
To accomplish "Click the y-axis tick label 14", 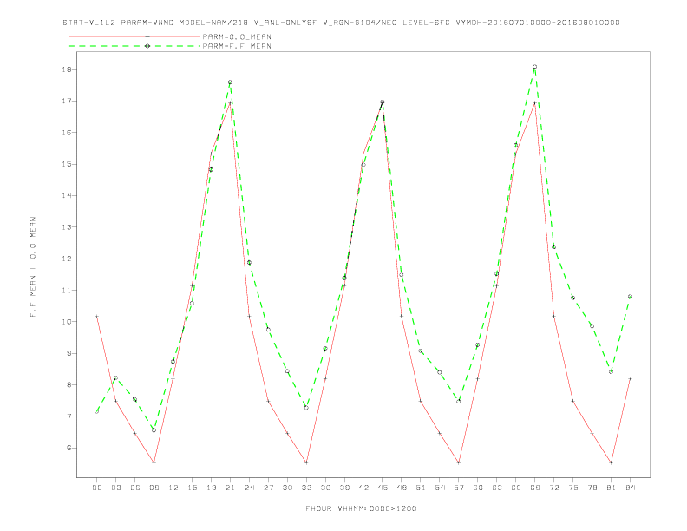I will pyautogui.click(x=67, y=196).
